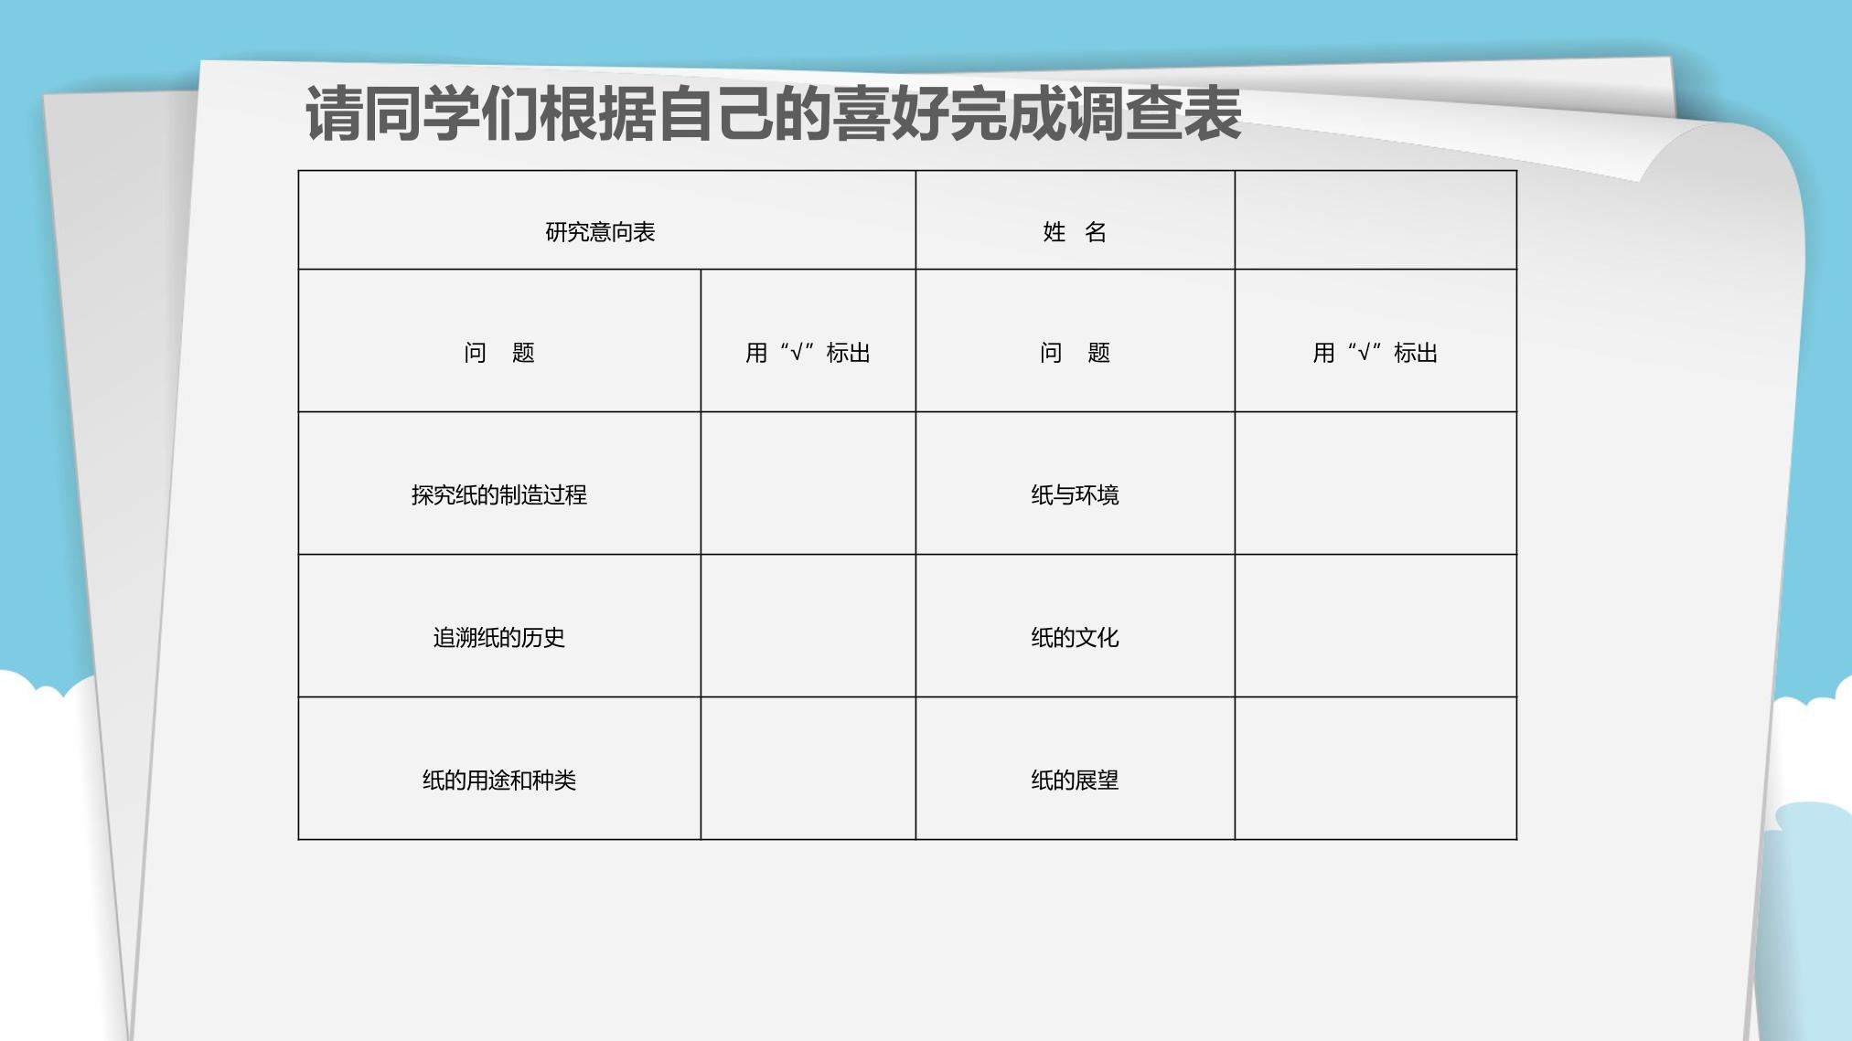Select the right 问 题 column header
Viewport: 1852px width, 1041px height.
pyautogui.click(x=1076, y=341)
